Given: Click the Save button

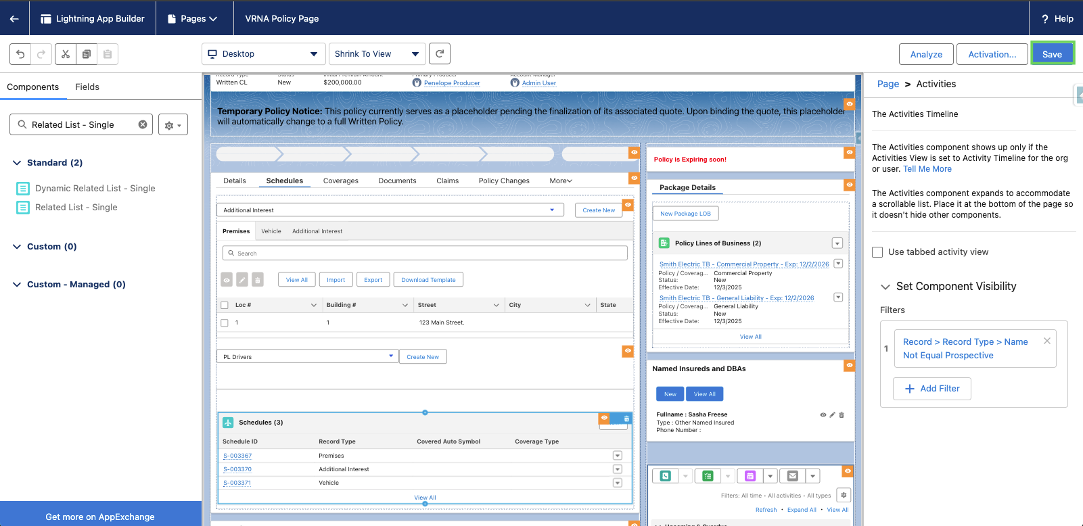Looking at the screenshot, I should point(1053,54).
